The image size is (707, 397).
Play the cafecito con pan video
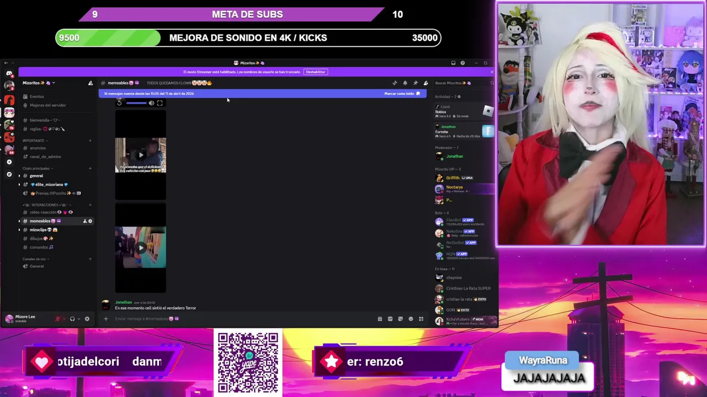[140, 155]
